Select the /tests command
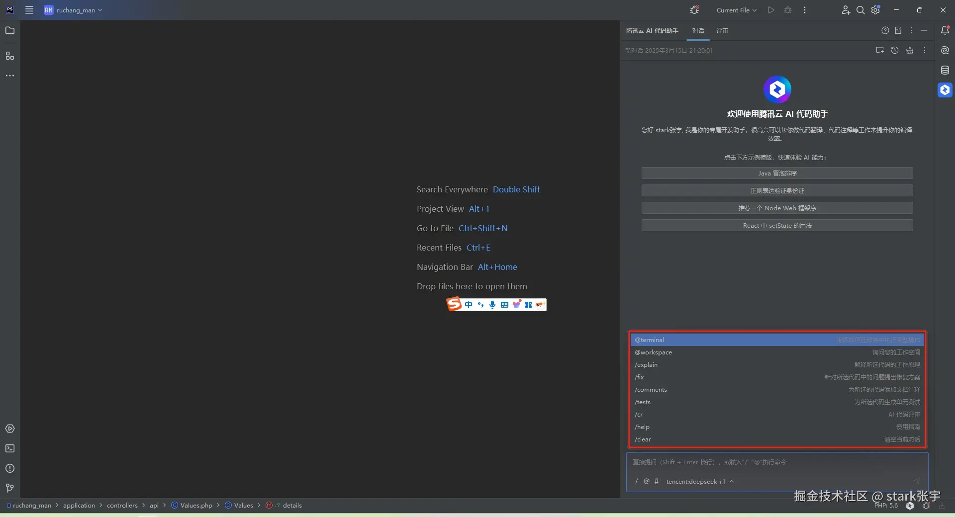 (777, 402)
